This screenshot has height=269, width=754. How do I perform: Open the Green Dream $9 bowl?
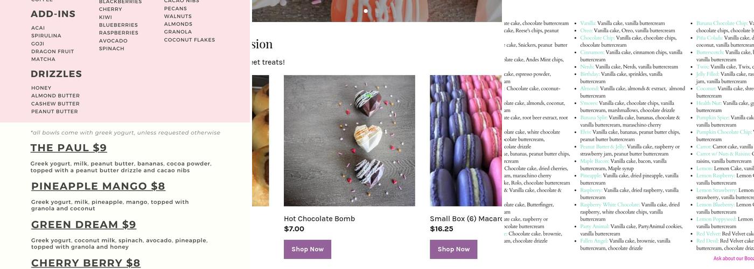pyautogui.click(x=83, y=224)
